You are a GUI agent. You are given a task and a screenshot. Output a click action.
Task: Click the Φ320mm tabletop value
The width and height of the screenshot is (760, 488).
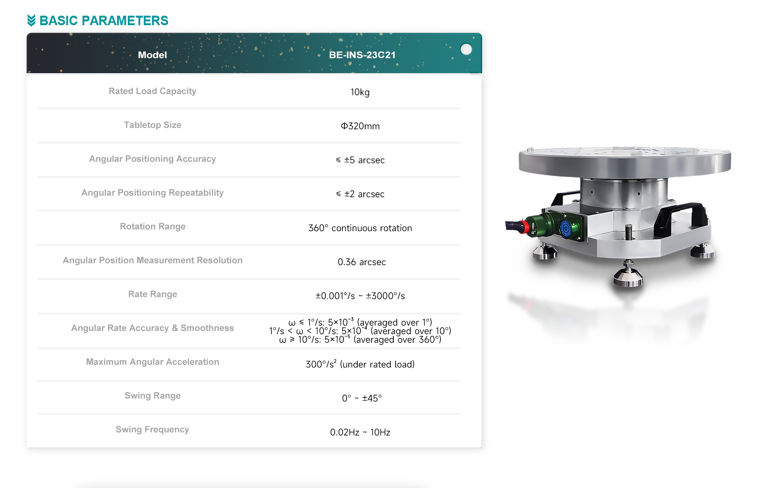coord(360,126)
